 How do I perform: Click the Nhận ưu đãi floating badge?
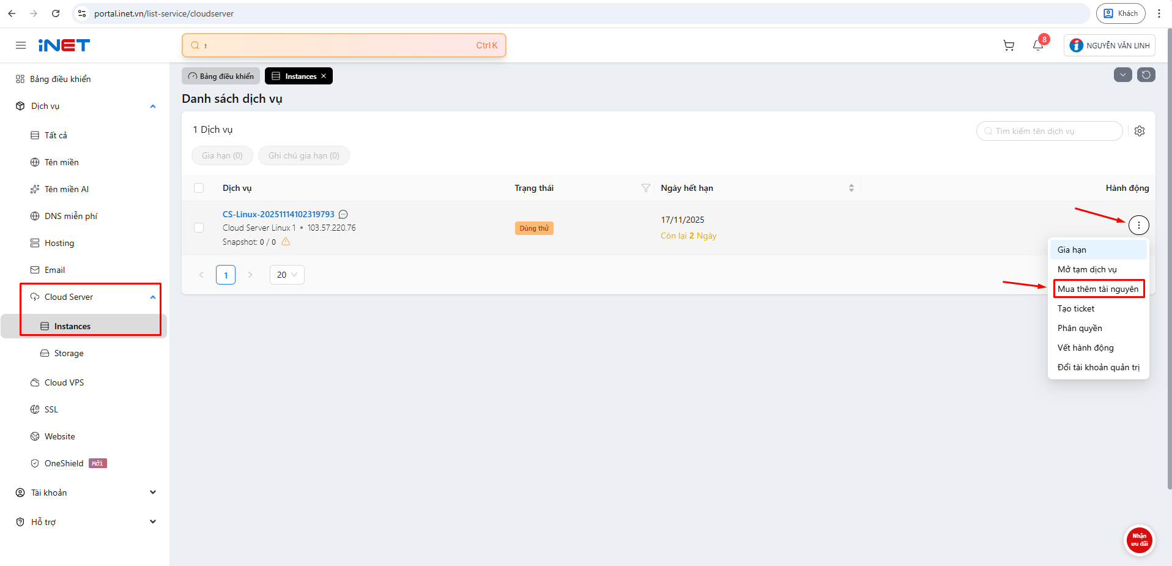[x=1139, y=540]
